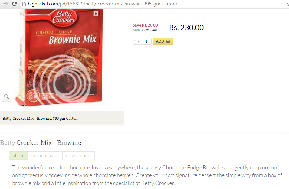Click the Betty Crocker spoon logo on the box
This screenshot has width=289, height=189.
click(x=63, y=17)
